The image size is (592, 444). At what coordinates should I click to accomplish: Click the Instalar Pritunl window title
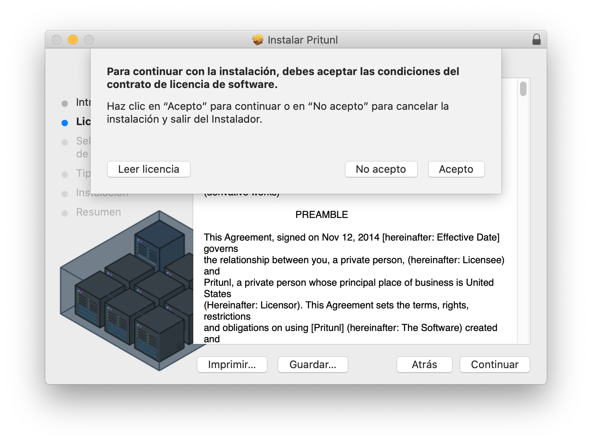point(302,40)
